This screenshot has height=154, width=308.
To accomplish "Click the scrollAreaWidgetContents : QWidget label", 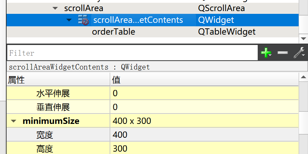I will tap(79, 67).
